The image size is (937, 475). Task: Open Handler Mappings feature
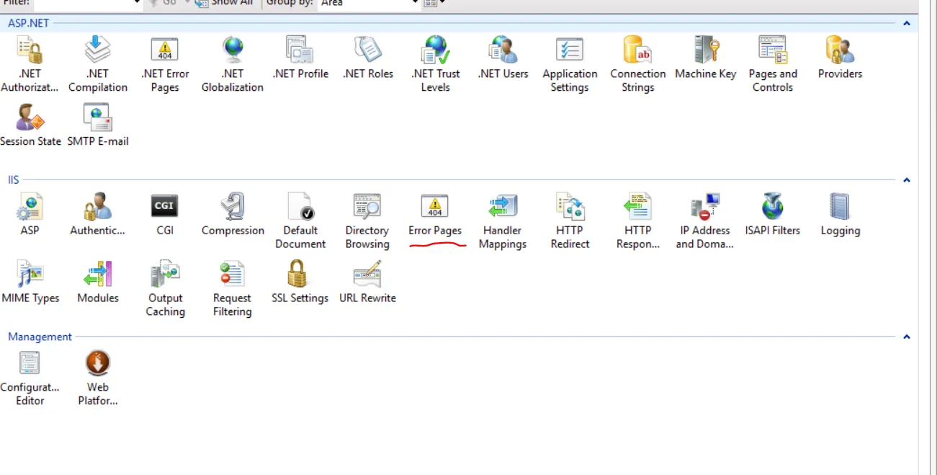click(503, 221)
